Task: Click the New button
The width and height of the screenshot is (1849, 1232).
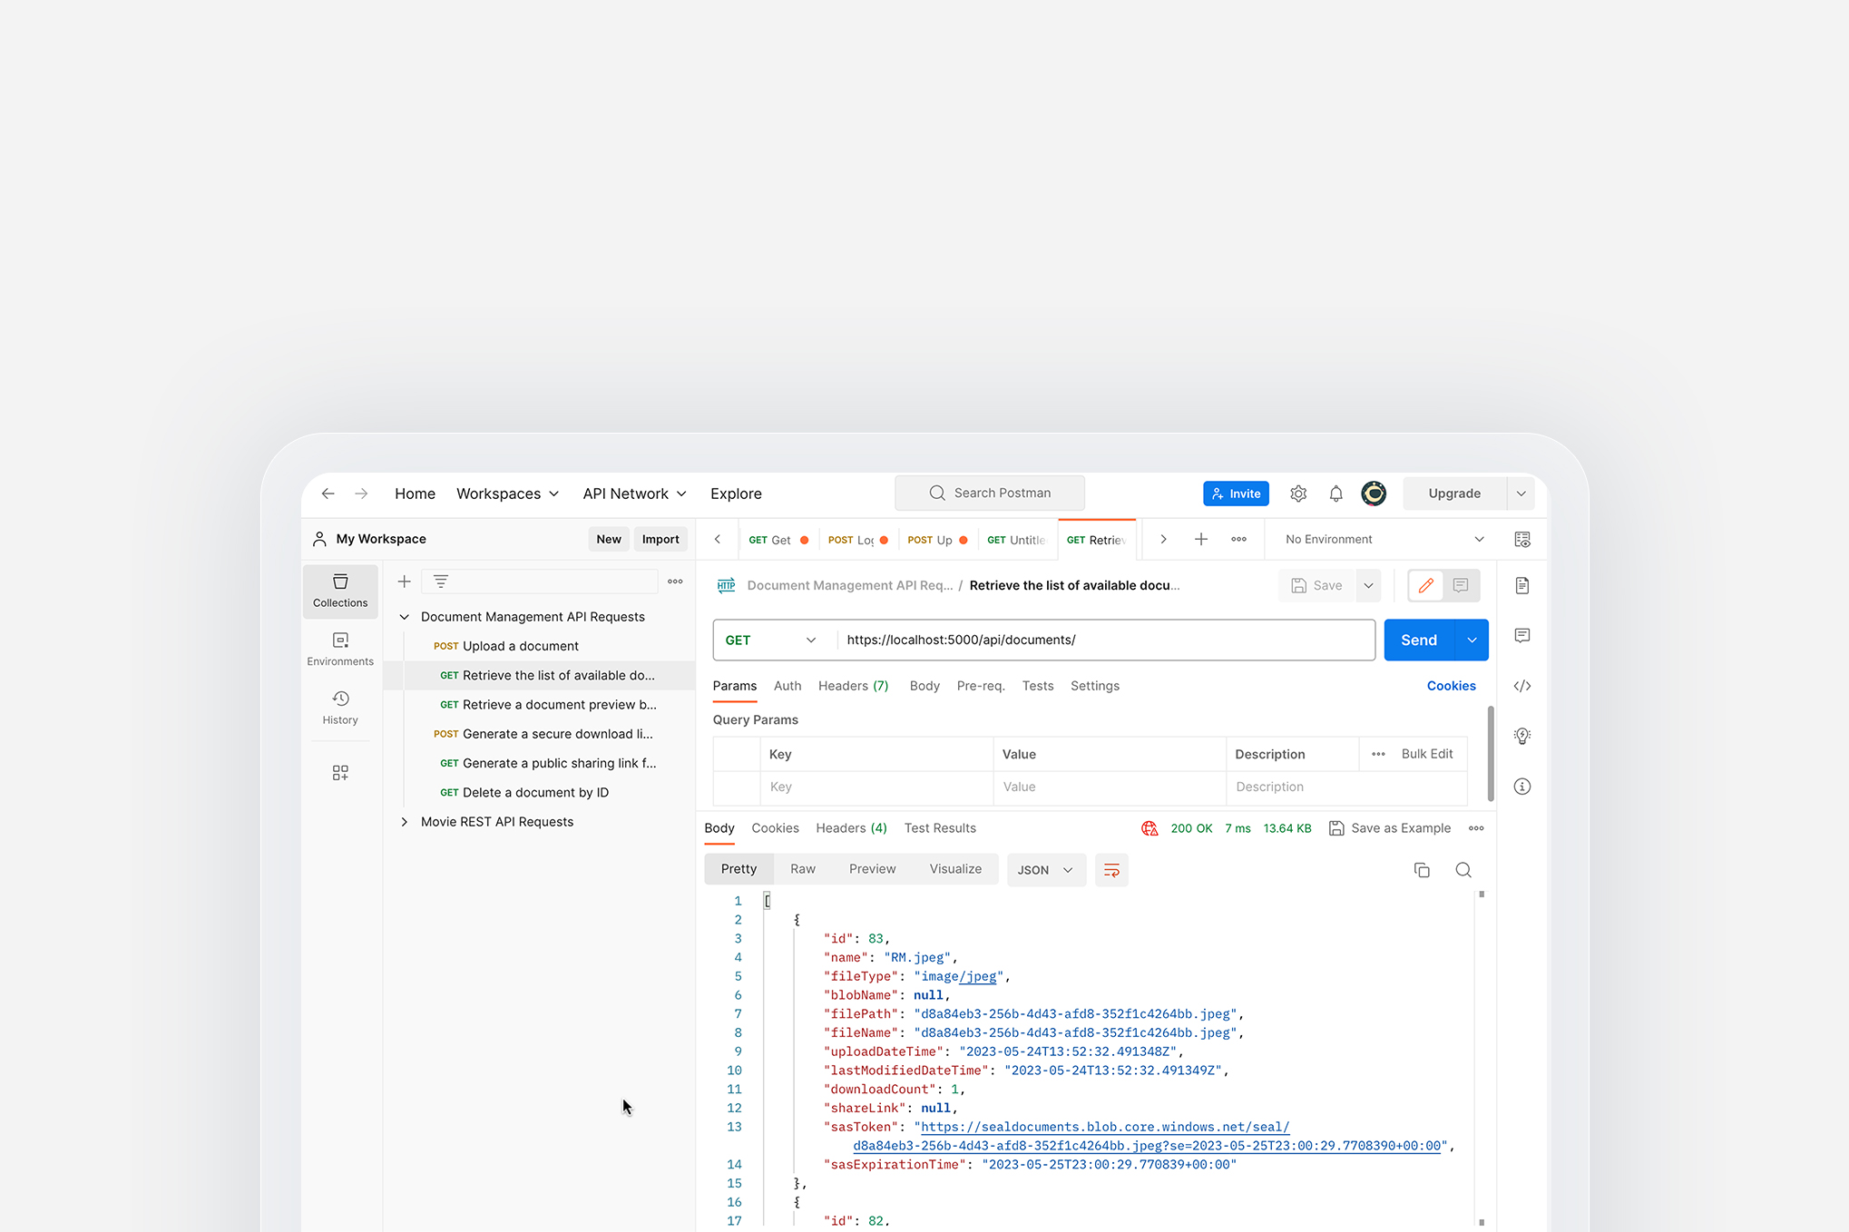Action: click(x=609, y=539)
